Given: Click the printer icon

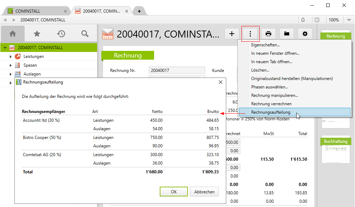Looking at the screenshot, I should (x=268, y=34).
